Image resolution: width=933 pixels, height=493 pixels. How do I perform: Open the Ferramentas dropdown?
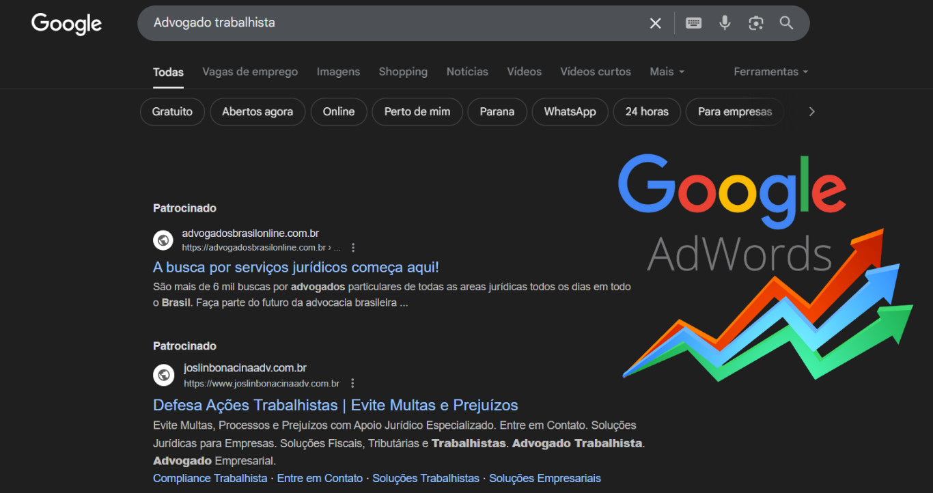pos(770,72)
